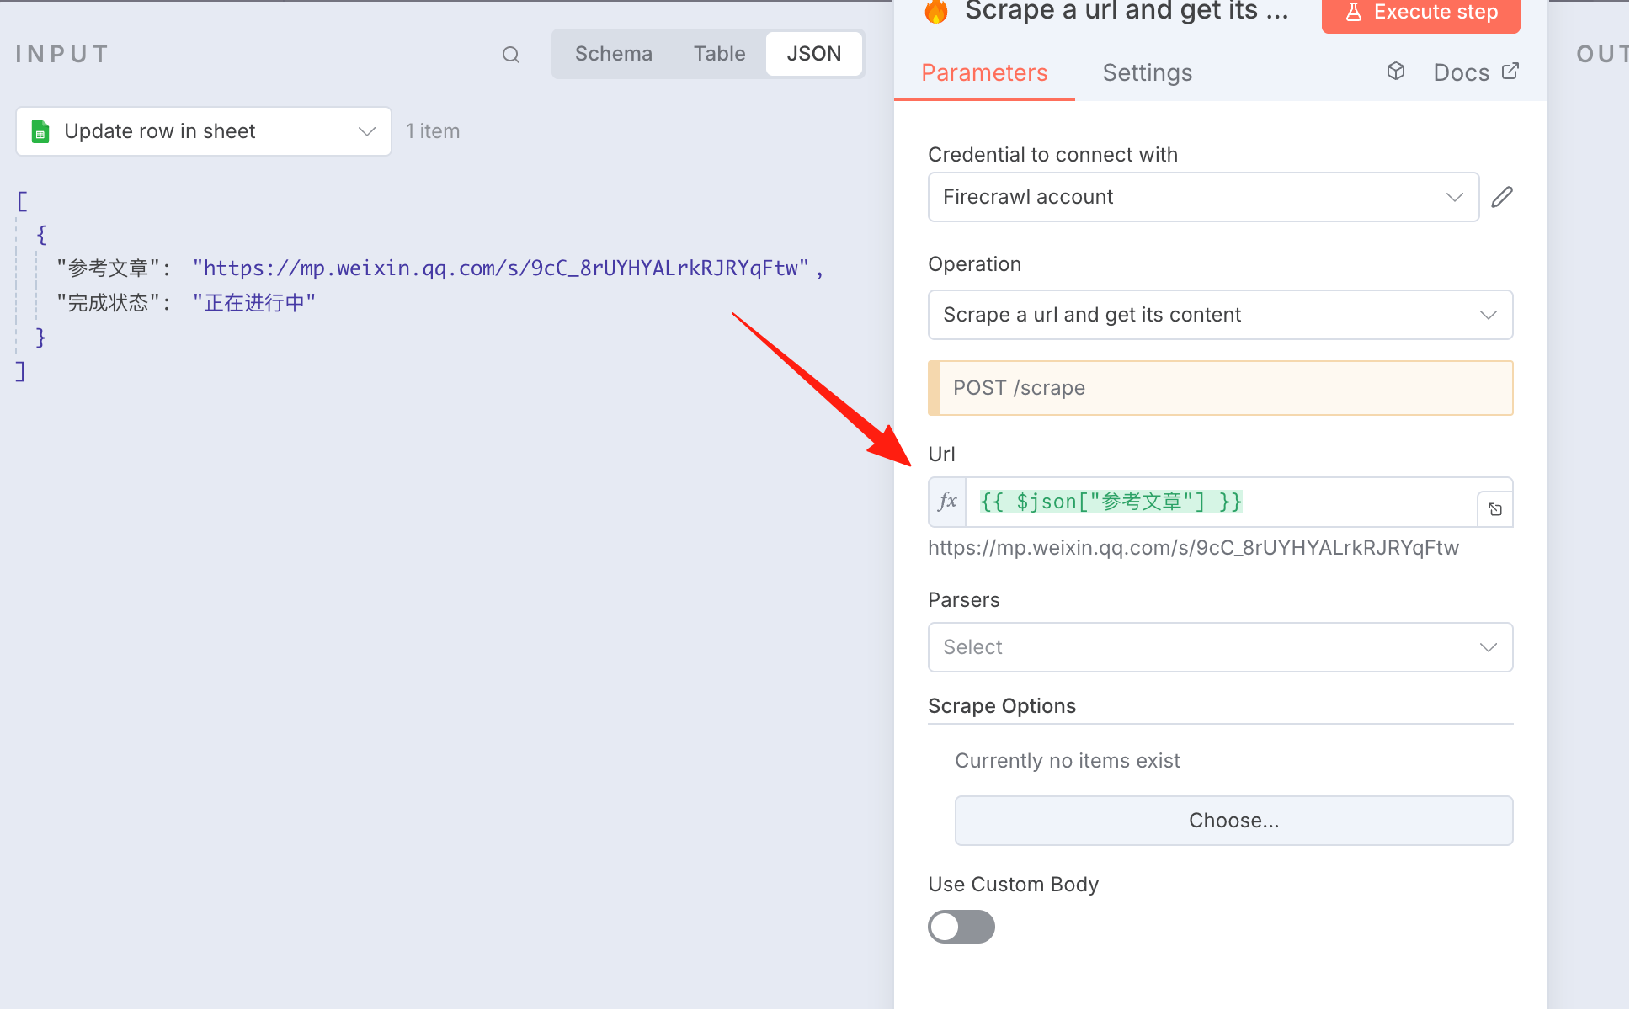Viewport: 1630px width, 1010px height.
Task: Open the Update row in sheet dropdown
Action: 204,131
